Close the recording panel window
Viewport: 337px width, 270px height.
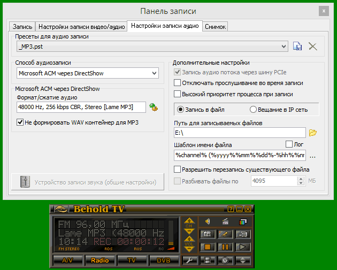pos(324,11)
